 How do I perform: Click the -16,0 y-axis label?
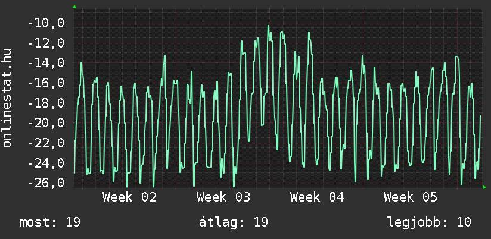(46, 83)
